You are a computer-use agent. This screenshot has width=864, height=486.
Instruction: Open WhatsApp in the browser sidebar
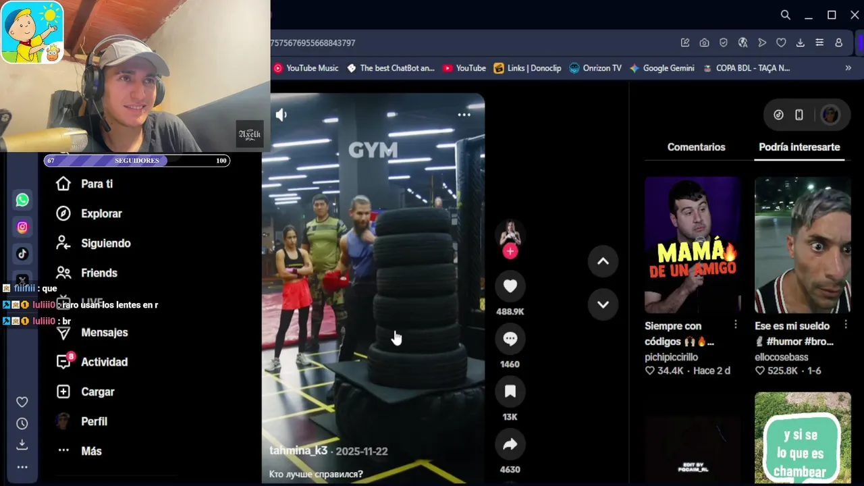pyautogui.click(x=22, y=200)
